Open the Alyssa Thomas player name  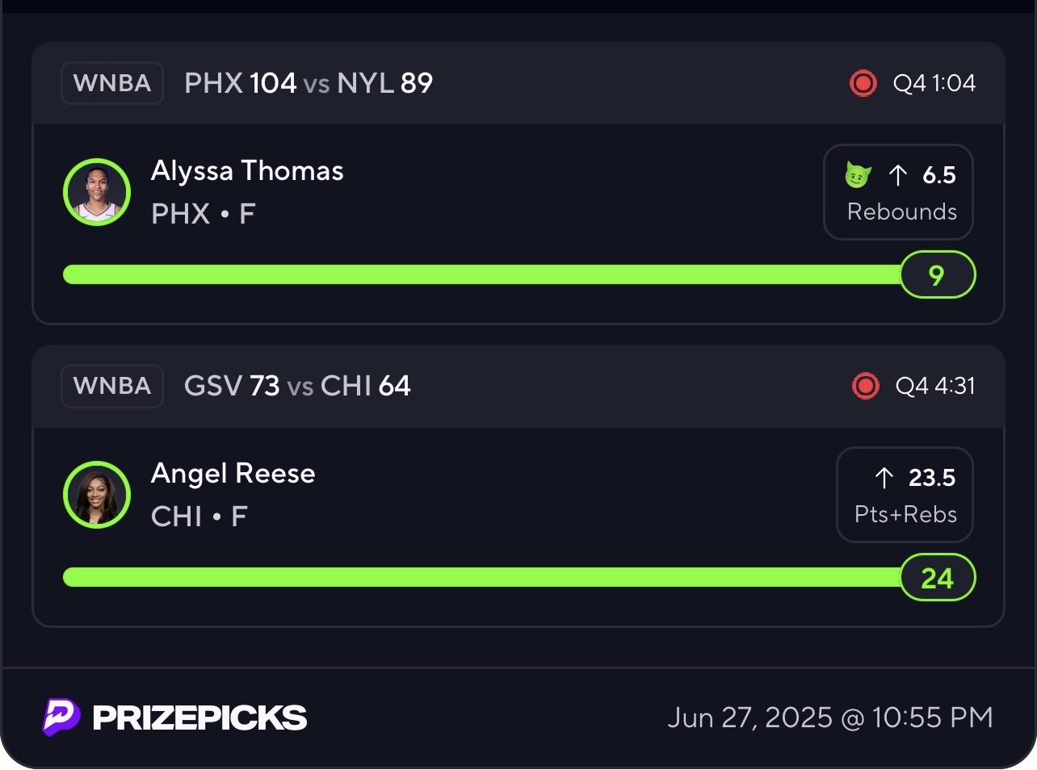pyautogui.click(x=247, y=171)
